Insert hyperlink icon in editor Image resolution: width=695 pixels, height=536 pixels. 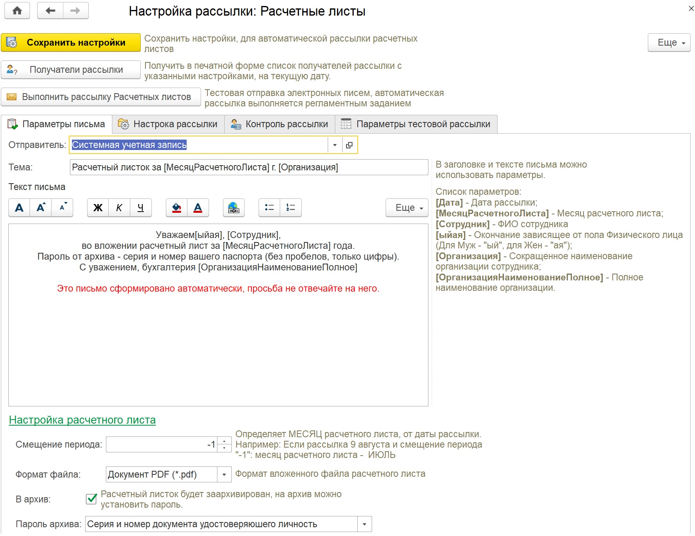coord(234,208)
